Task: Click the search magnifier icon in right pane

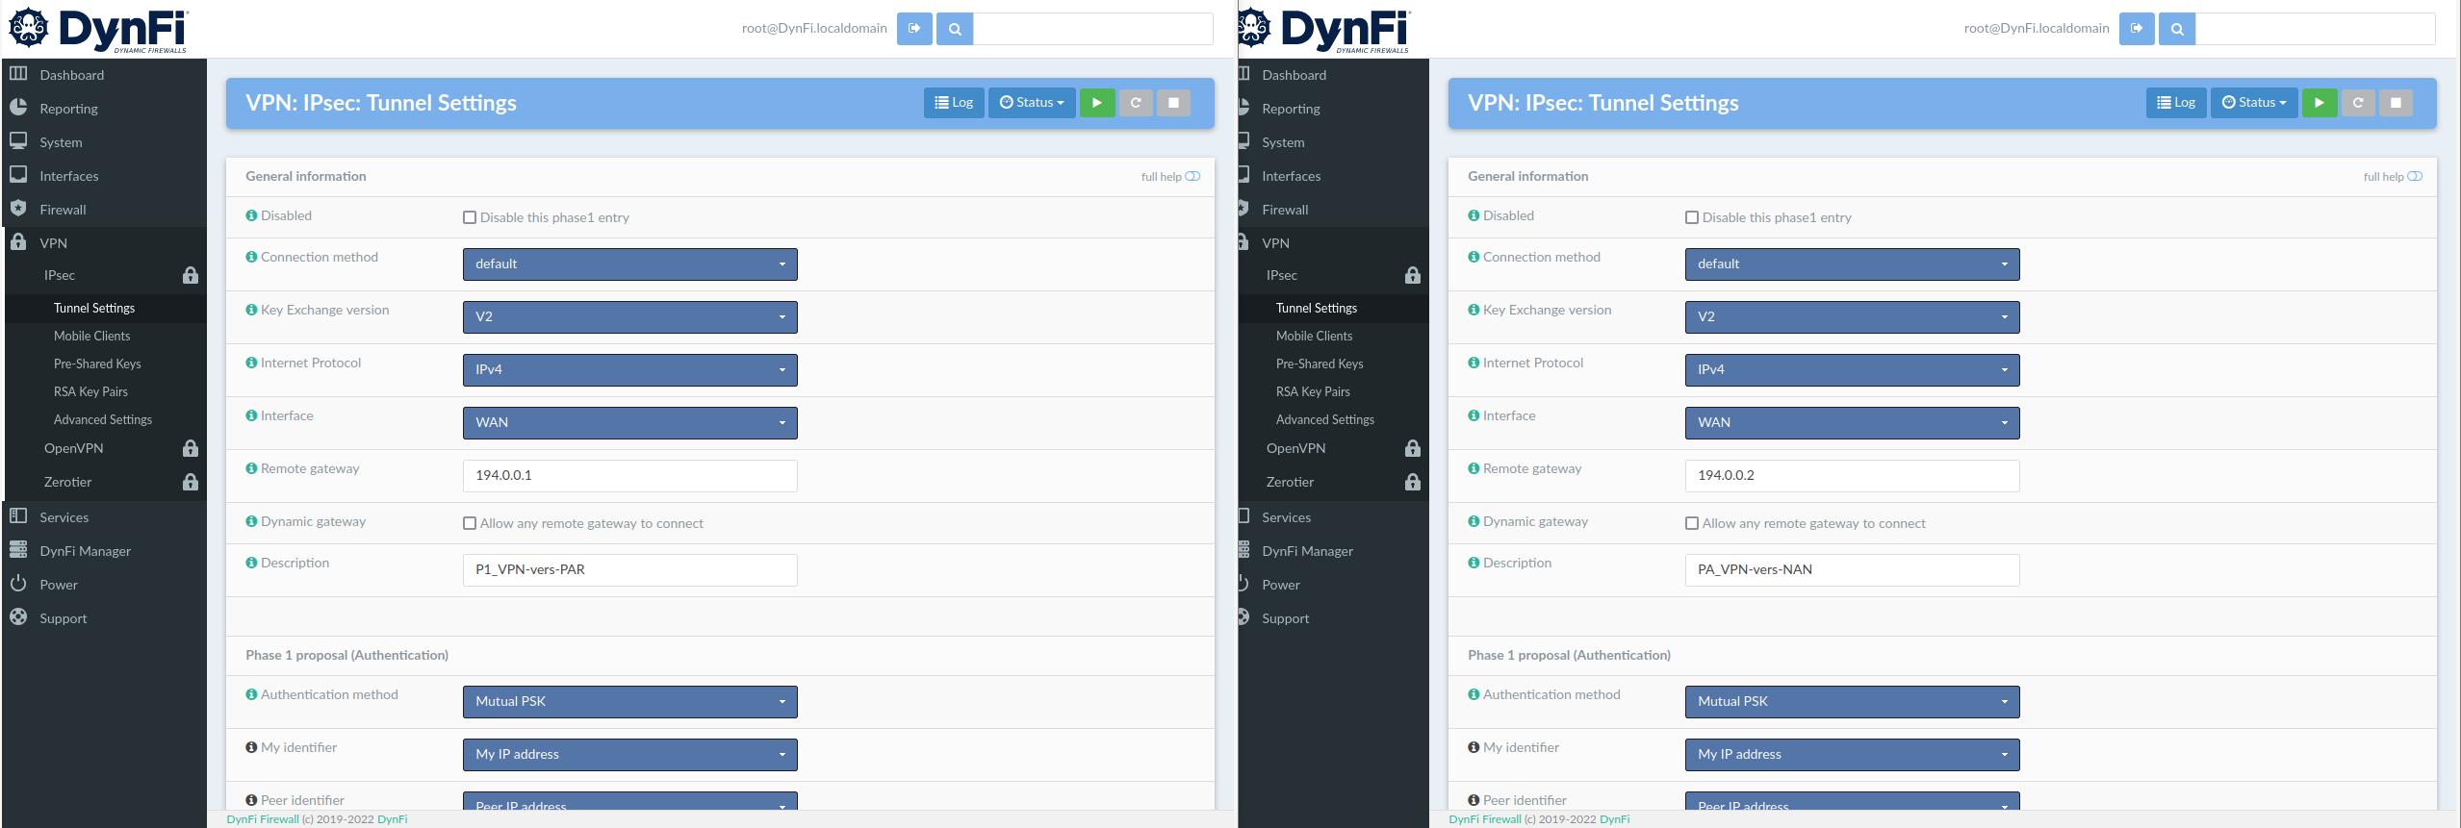Action: pyautogui.click(x=2177, y=29)
